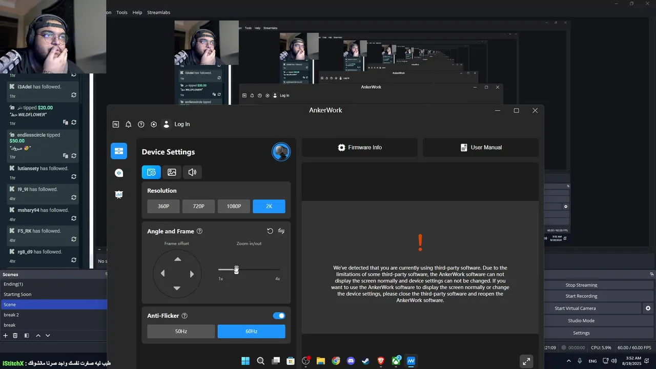Select the break 2 scene
The width and height of the screenshot is (656, 369).
click(x=53, y=315)
